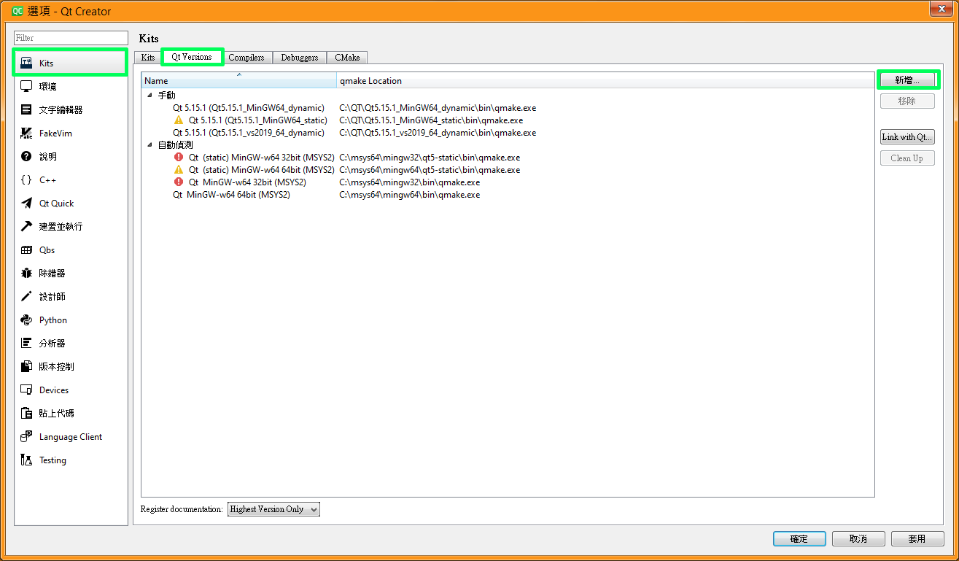
Task: Switch to the Compilers tab
Action: [246, 57]
